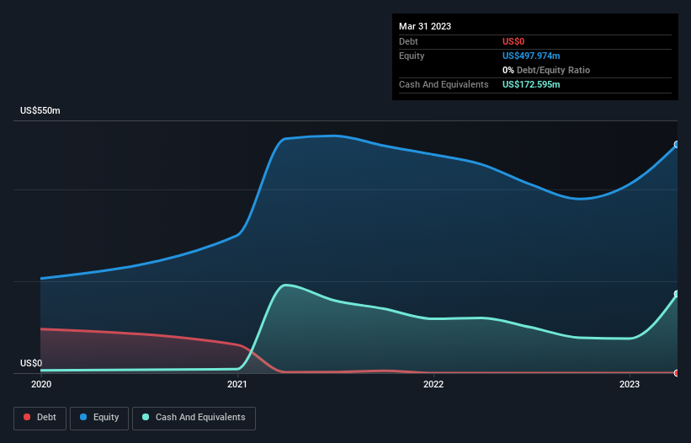Viewport: 691px width, 443px height.
Task: Click the 2021 x-axis label
Action: pyautogui.click(x=237, y=384)
